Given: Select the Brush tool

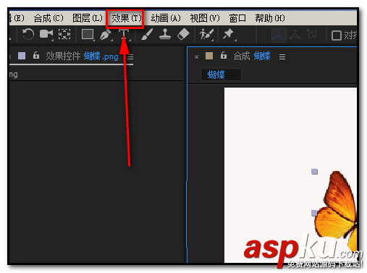Looking at the screenshot, I should pos(147,34).
